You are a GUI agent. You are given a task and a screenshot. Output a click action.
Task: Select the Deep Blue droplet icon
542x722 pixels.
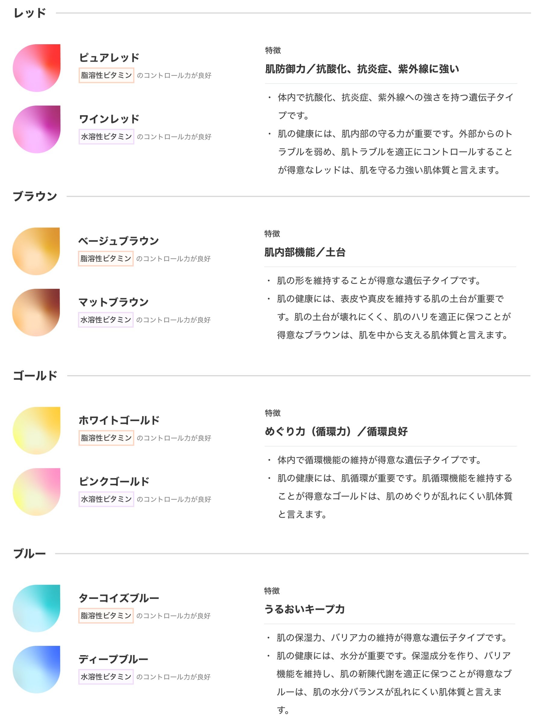point(37,669)
